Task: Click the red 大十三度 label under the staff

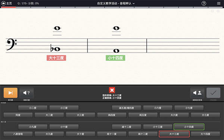Action: [x=56, y=58]
